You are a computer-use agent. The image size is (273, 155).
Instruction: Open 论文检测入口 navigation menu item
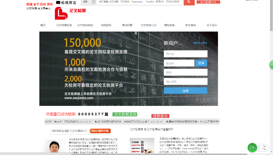point(149,25)
